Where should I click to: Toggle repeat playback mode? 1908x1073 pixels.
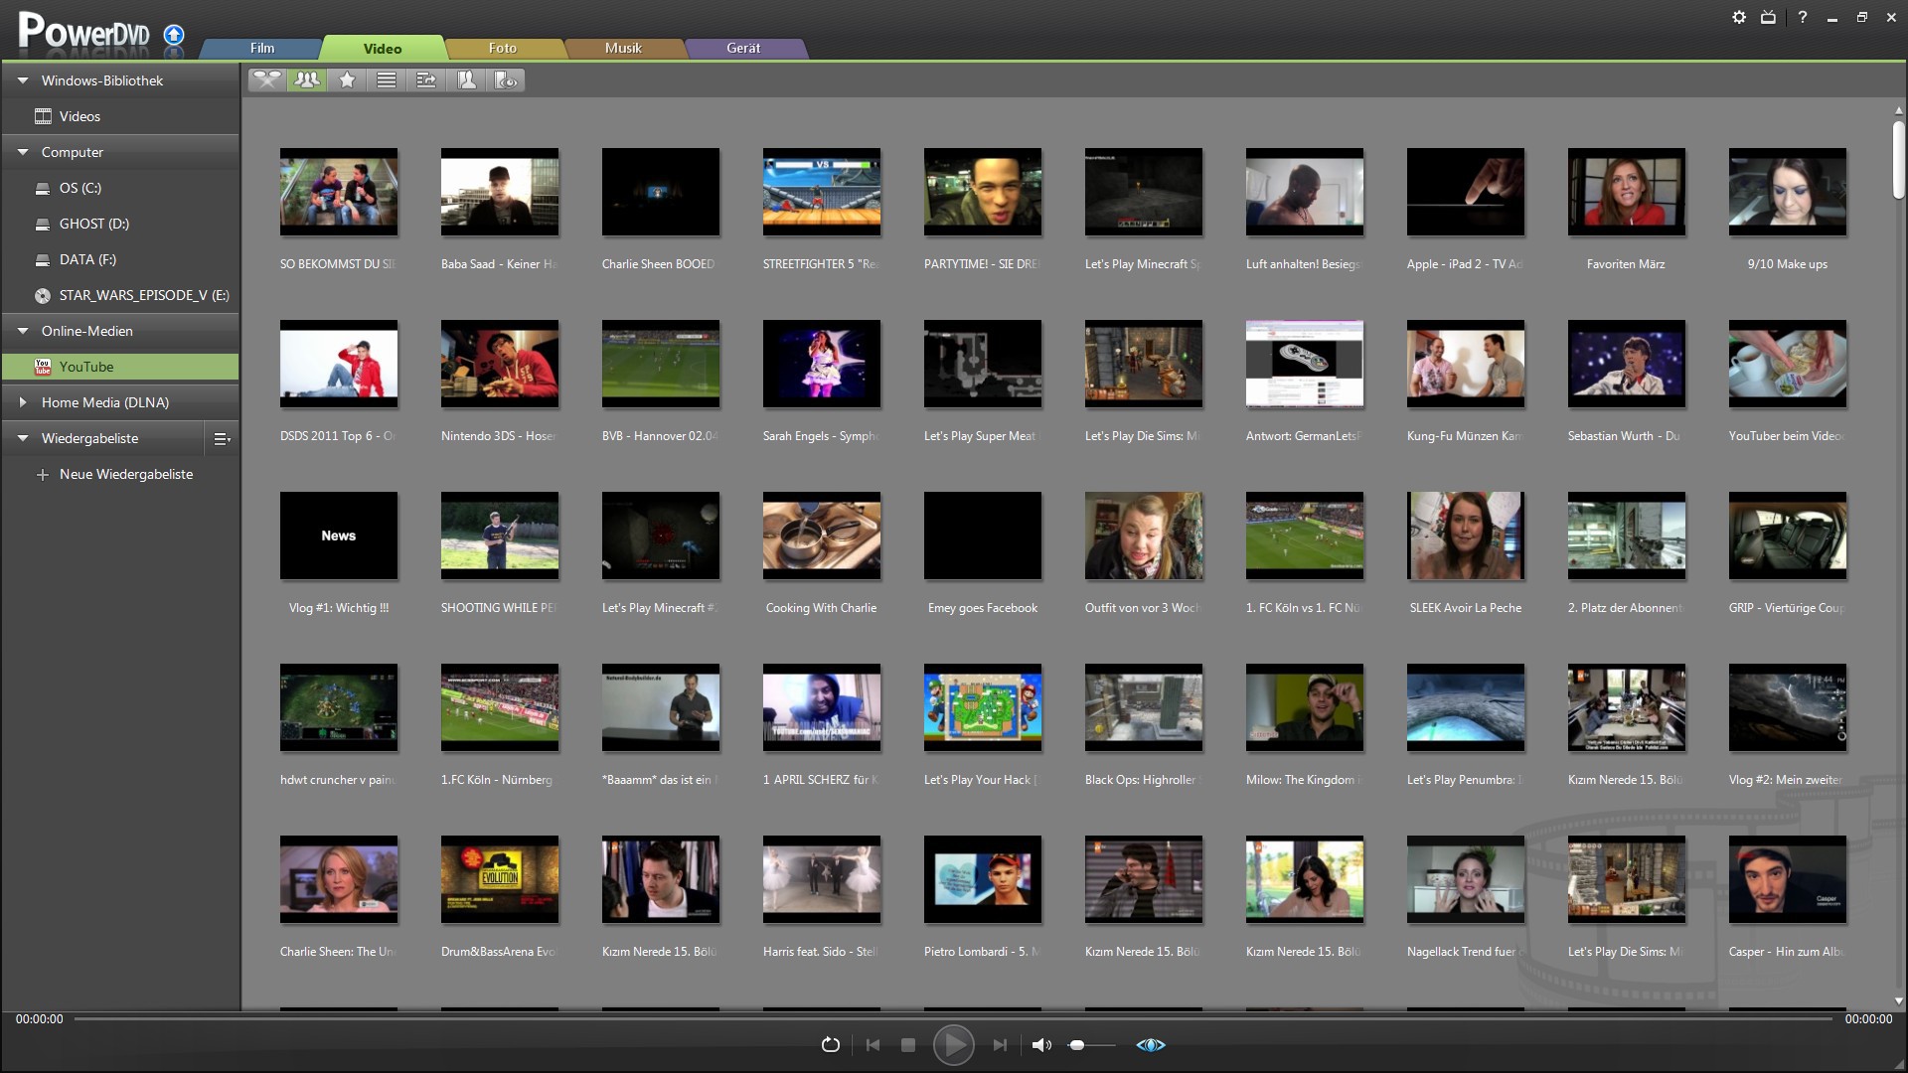click(x=831, y=1044)
